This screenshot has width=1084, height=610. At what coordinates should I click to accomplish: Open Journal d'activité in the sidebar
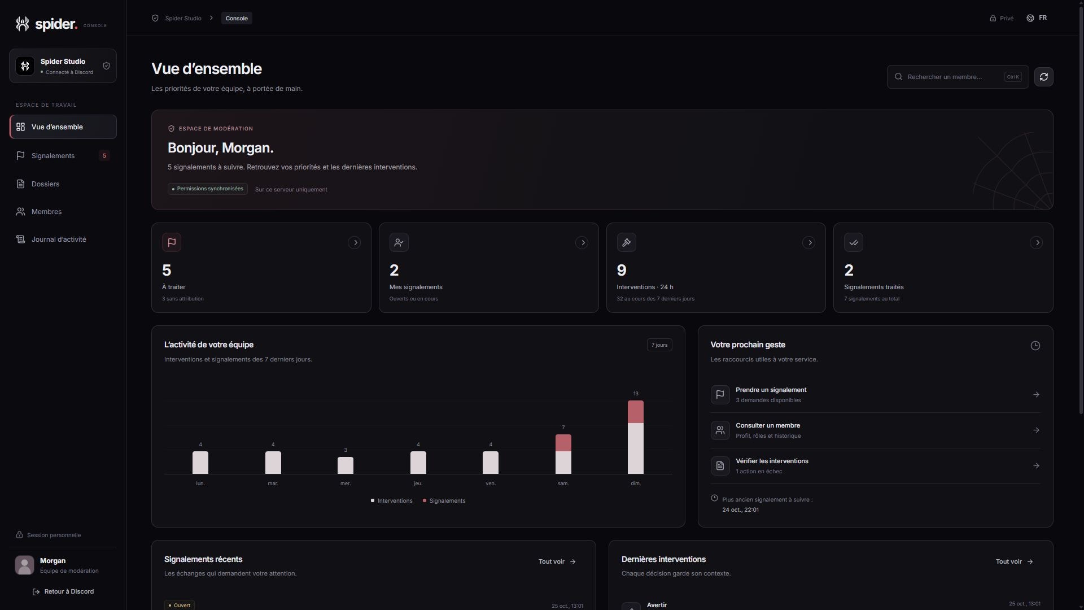coord(63,239)
